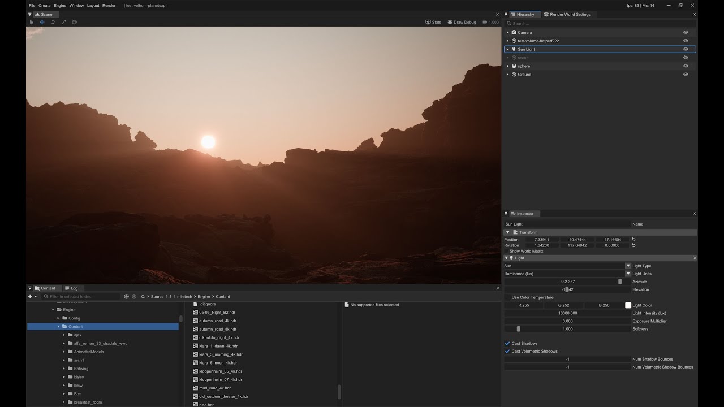The image size is (724, 407).
Task: Reset Rotation with the revert arrow icon
Action: coord(633,245)
